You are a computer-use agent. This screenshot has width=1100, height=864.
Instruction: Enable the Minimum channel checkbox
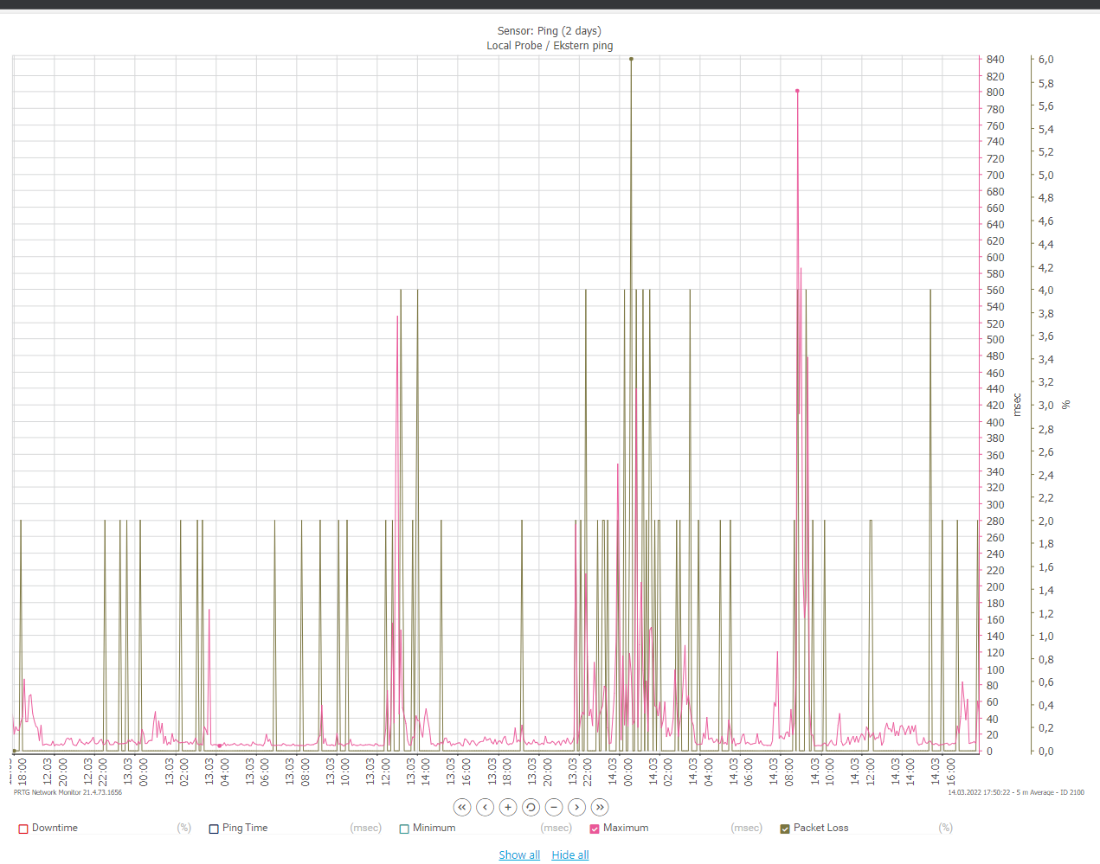point(404,829)
